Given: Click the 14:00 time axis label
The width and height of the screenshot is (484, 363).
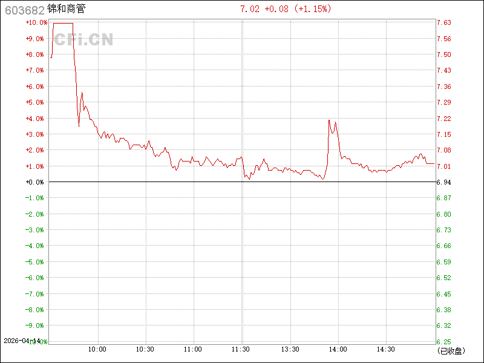Looking at the screenshot, I should (x=338, y=349).
